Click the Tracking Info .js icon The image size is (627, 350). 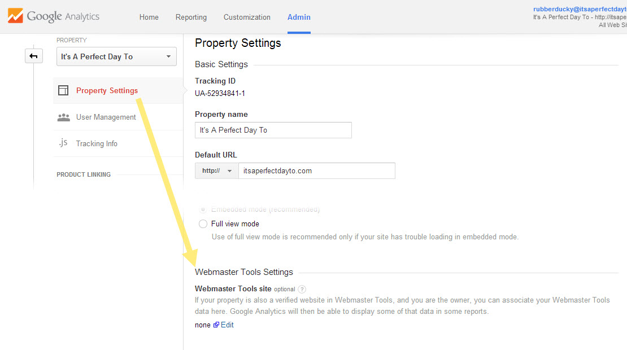click(63, 143)
